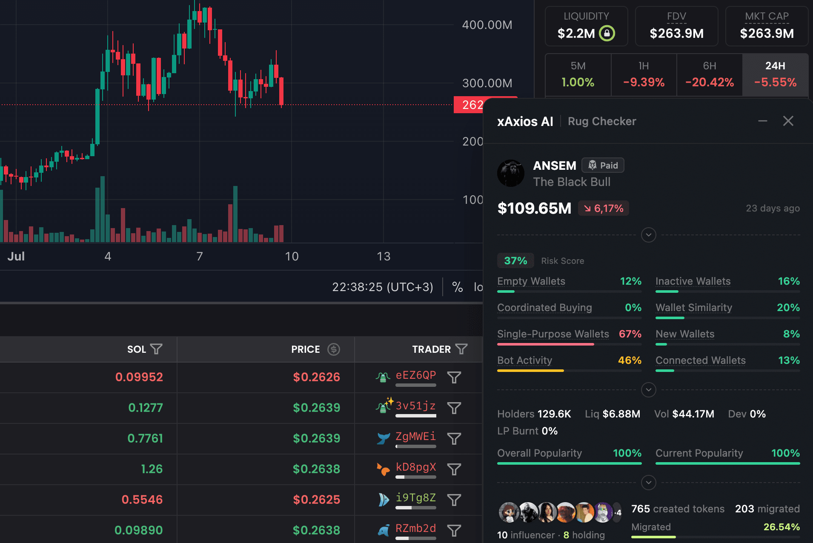
Task: Click the 765 created tokens stat
Action: click(x=678, y=509)
